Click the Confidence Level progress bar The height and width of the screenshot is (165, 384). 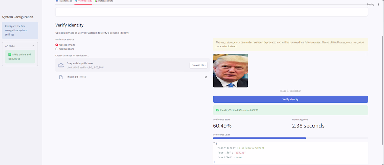click(x=290, y=138)
